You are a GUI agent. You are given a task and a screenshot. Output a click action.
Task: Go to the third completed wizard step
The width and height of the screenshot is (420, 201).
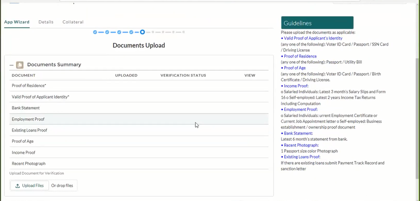point(119,32)
